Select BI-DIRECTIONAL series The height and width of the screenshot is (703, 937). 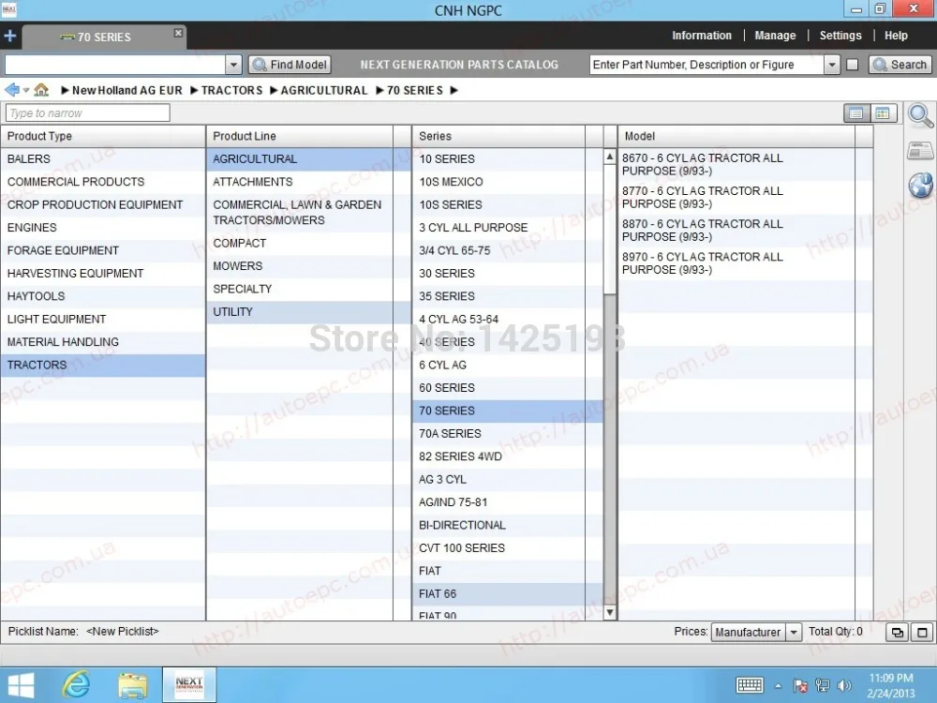coord(507,525)
